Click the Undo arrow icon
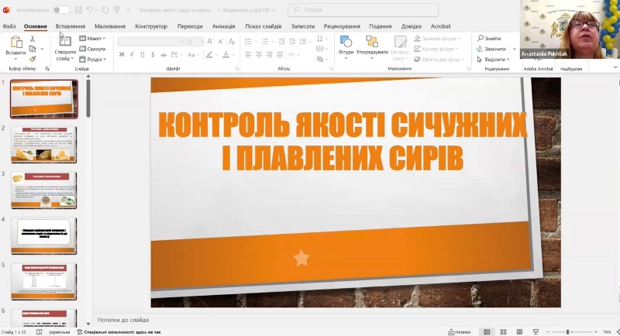 tap(91, 10)
